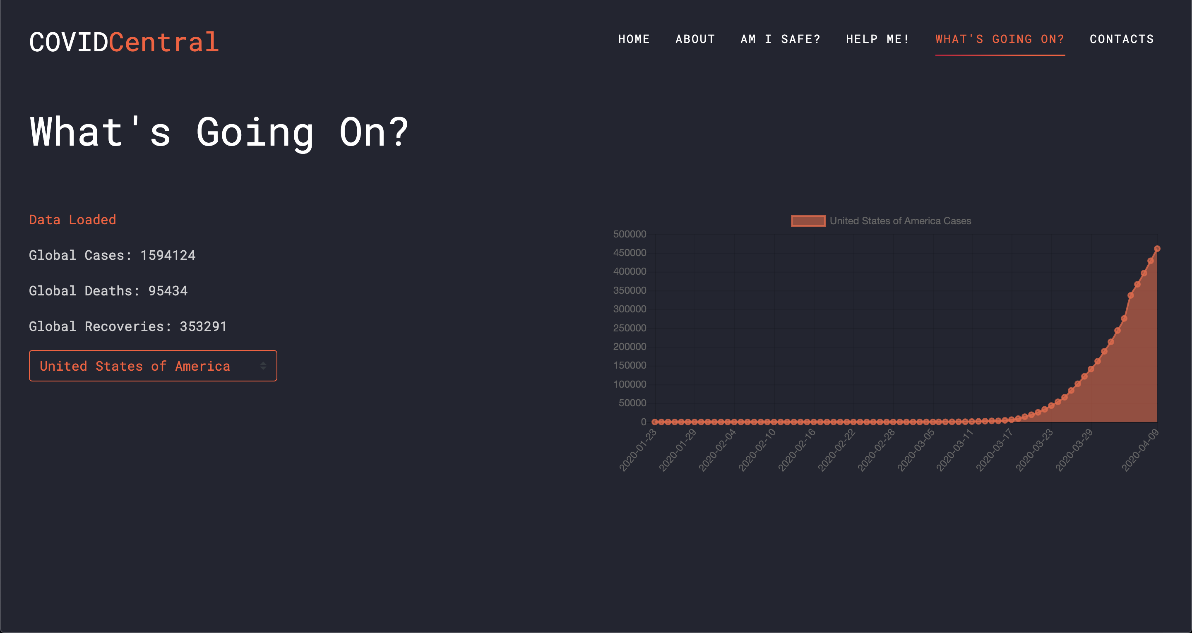The height and width of the screenshot is (633, 1192).
Task: Open the Contacts page
Action: [x=1122, y=39]
